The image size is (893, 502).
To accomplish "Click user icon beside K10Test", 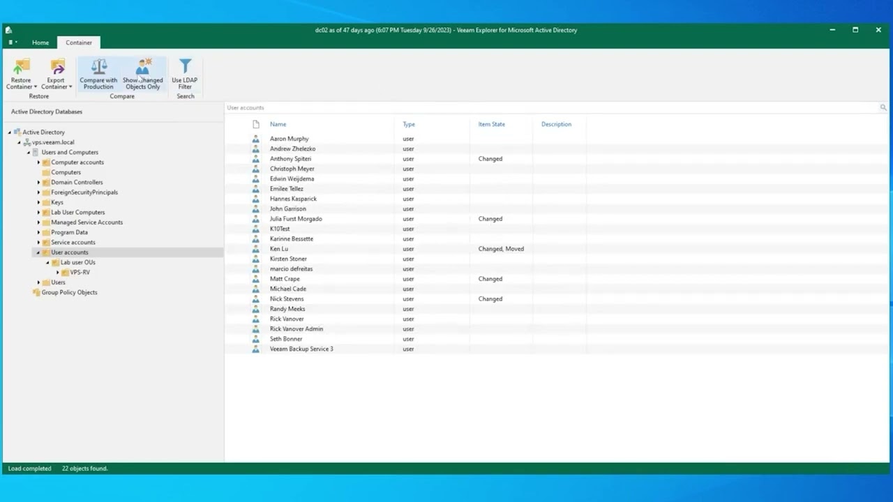I will 255,229.
